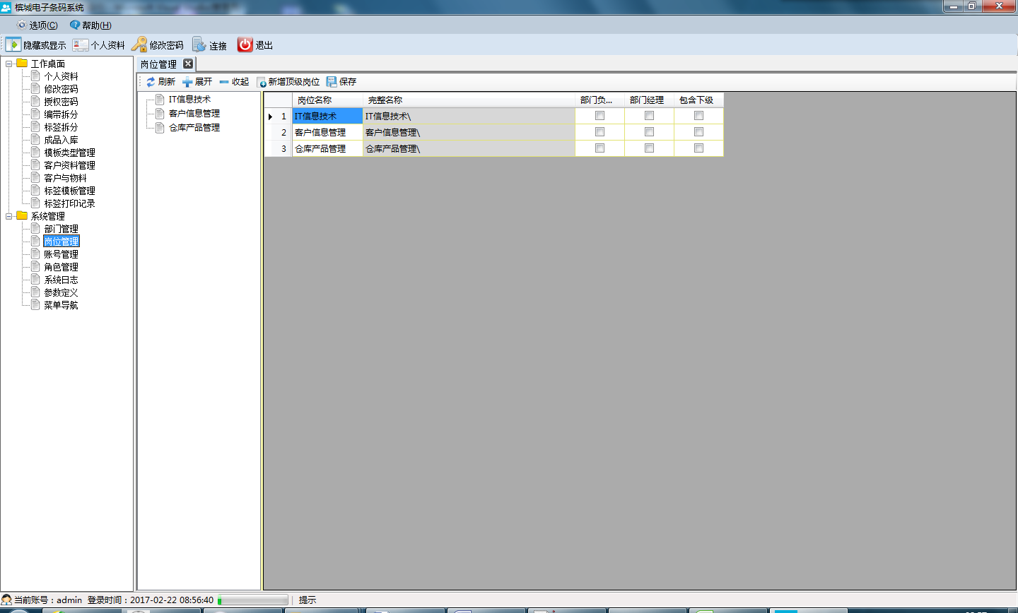Image resolution: width=1018 pixels, height=613 pixels.
Task: Collapse the 工作桌面 tree folder
Action: [9, 64]
